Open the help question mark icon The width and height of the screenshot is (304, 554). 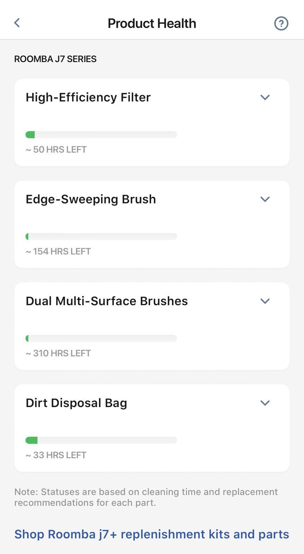(x=281, y=24)
